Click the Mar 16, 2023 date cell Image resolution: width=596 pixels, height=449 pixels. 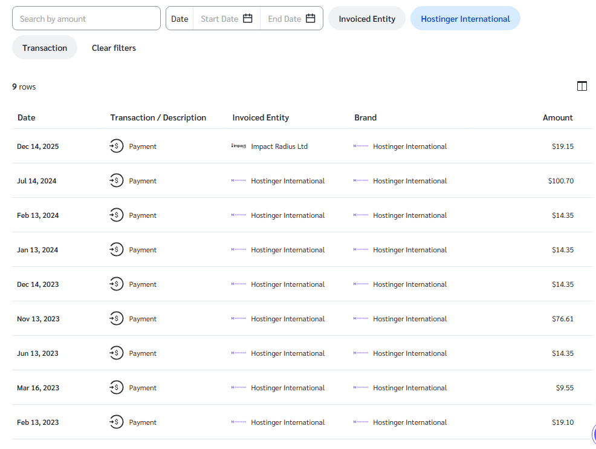pyautogui.click(x=38, y=388)
